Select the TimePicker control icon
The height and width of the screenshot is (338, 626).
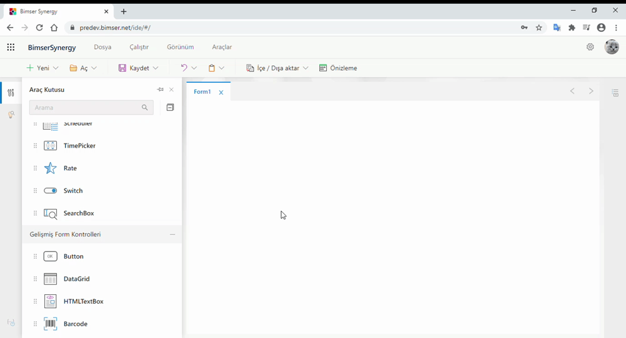(x=50, y=146)
